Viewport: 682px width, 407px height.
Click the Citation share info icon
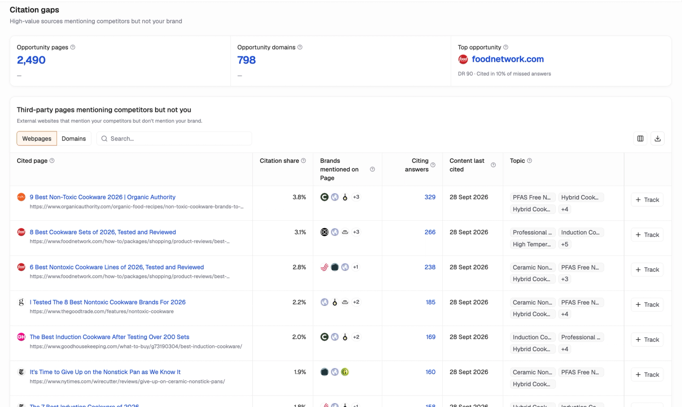click(x=303, y=161)
